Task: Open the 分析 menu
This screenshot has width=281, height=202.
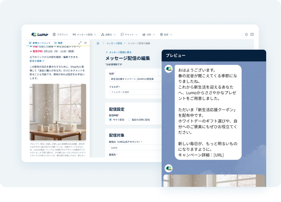Action: [149, 34]
